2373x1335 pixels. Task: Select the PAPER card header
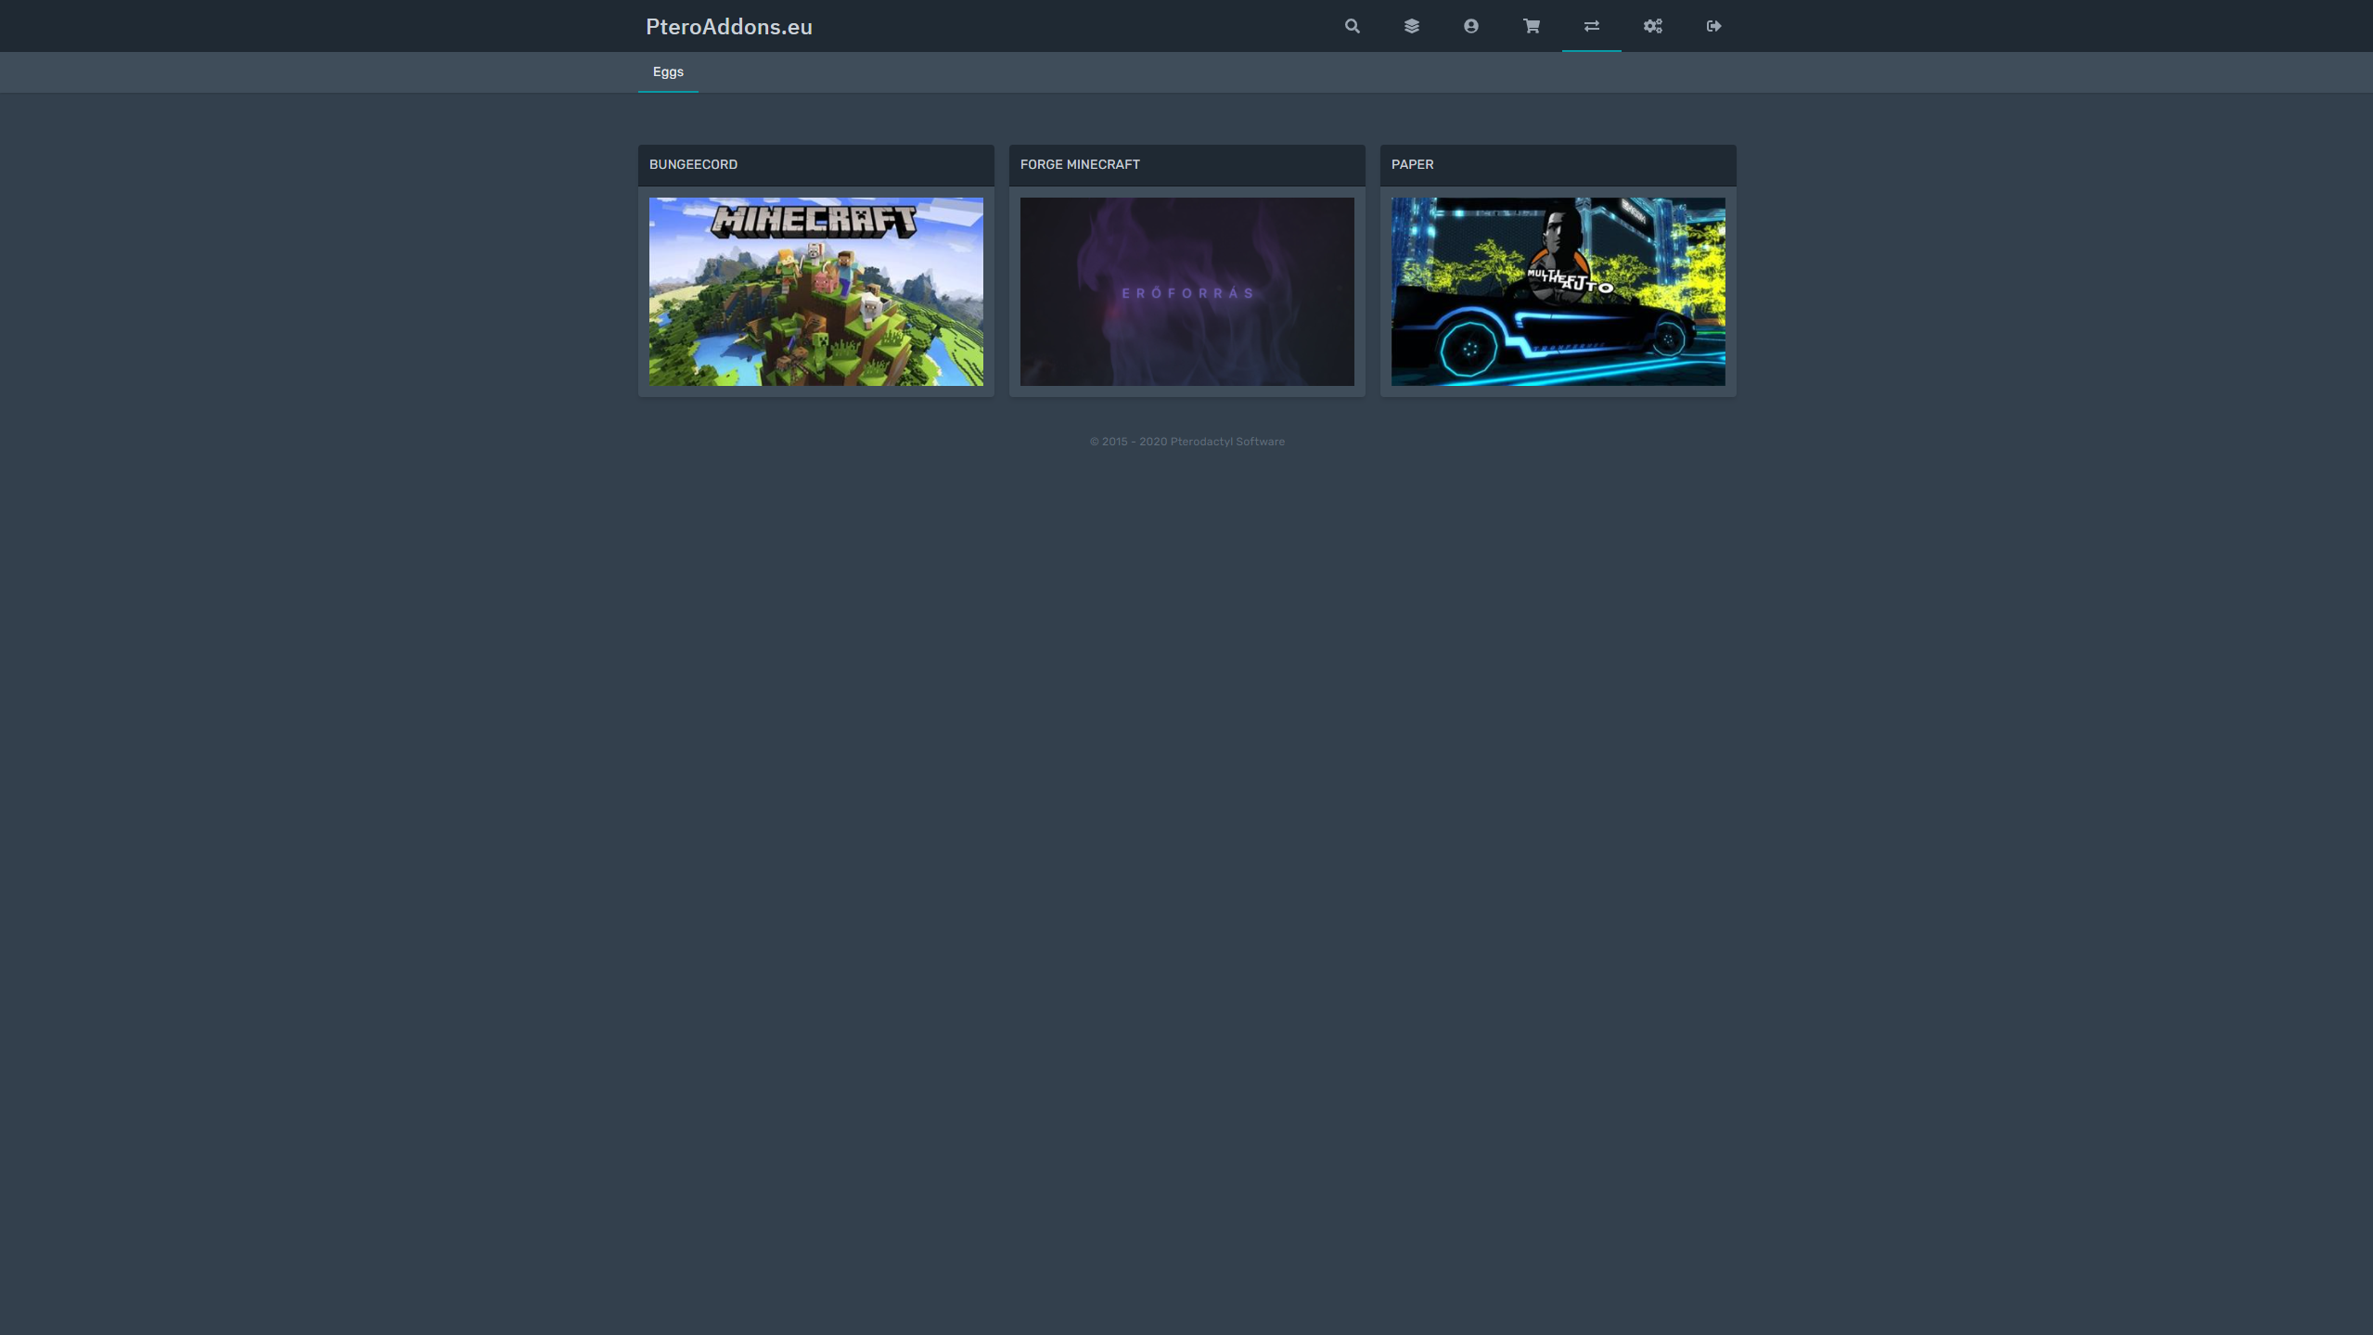pos(1412,164)
